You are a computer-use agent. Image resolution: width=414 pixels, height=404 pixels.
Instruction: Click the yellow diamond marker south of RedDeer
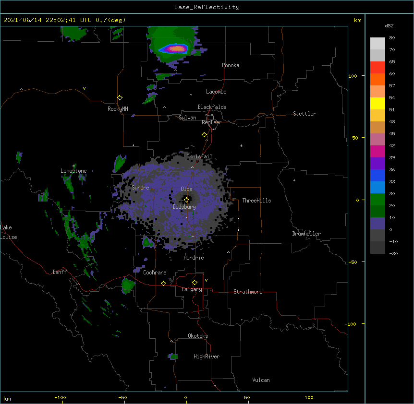pyautogui.click(x=205, y=135)
